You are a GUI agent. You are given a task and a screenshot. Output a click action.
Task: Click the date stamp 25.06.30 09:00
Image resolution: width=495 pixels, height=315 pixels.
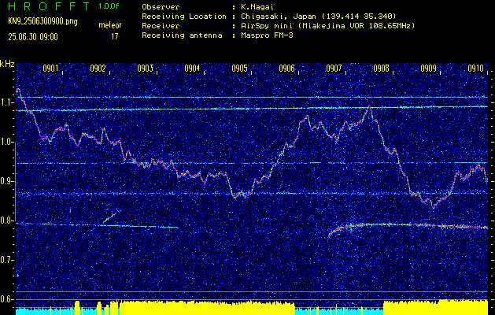[33, 37]
